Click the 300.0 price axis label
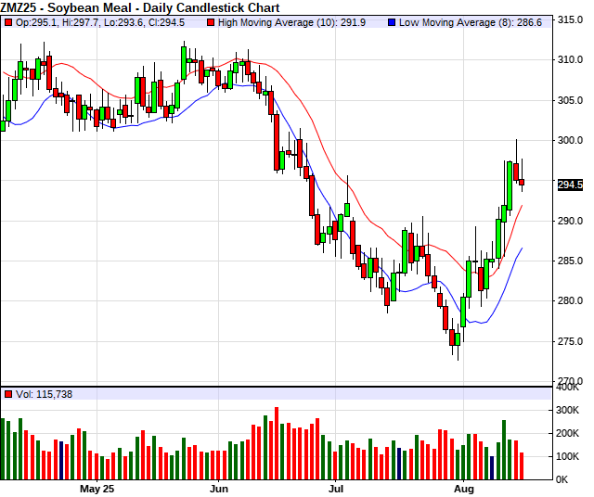Image resolution: width=594 pixels, height=497 pixels. pos(569,141)
